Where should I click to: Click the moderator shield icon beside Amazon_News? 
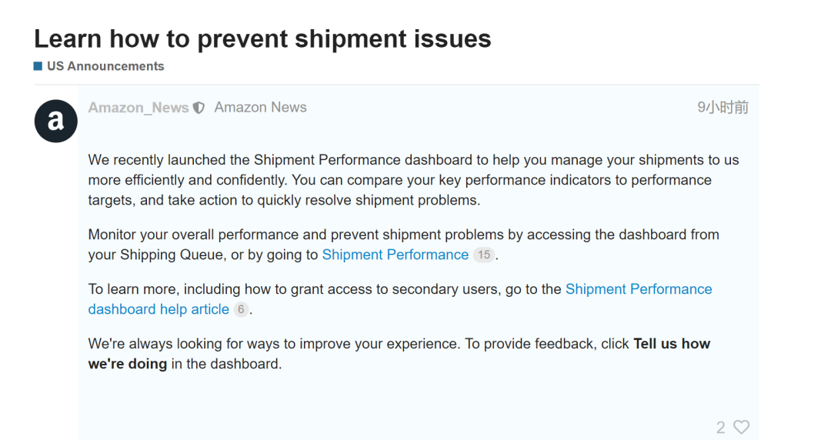(199, 108)
